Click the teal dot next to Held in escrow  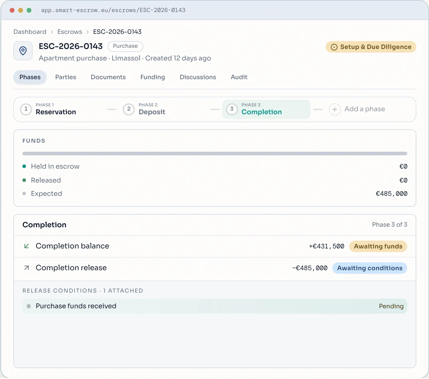(x=24, y=166)
